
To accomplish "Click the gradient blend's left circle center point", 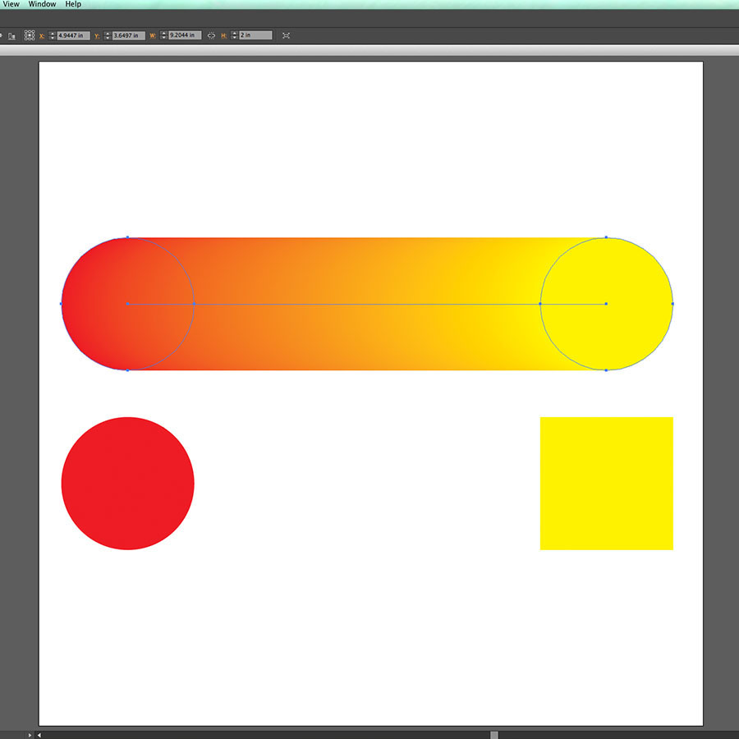I will 128,304.
